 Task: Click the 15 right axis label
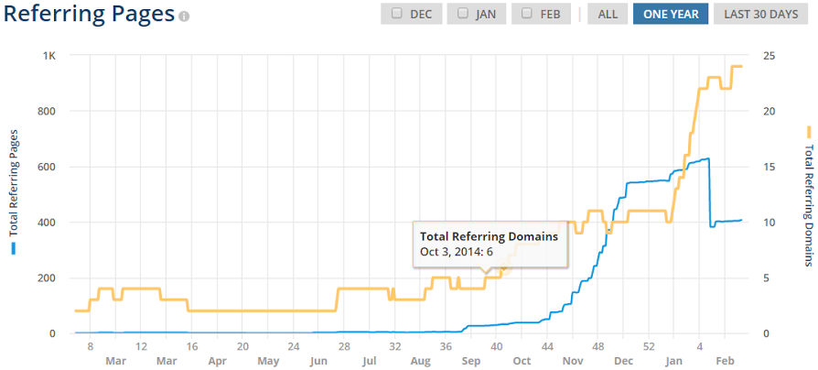[769, 167]
